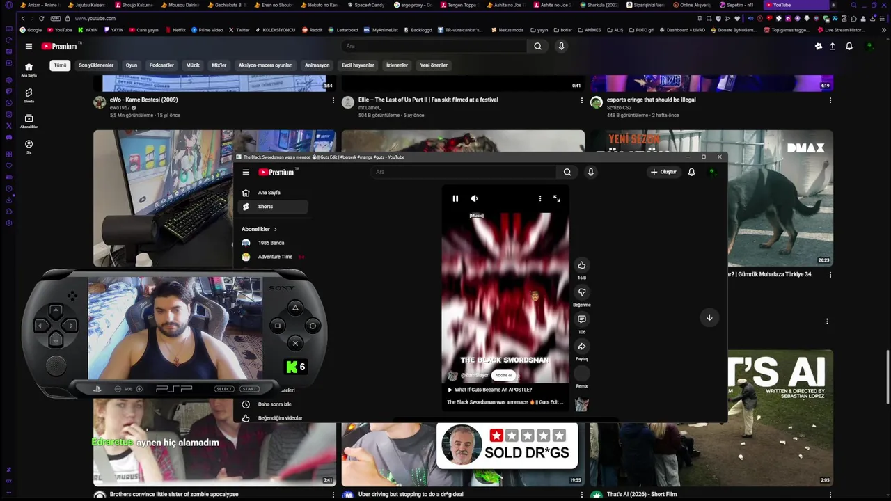891x501 pixels.
Task: Open main window notifications bell
Action: 849,46
